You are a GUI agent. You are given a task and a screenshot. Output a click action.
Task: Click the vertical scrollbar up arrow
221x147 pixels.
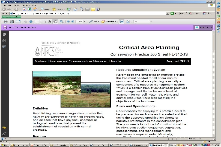point(214,33)
